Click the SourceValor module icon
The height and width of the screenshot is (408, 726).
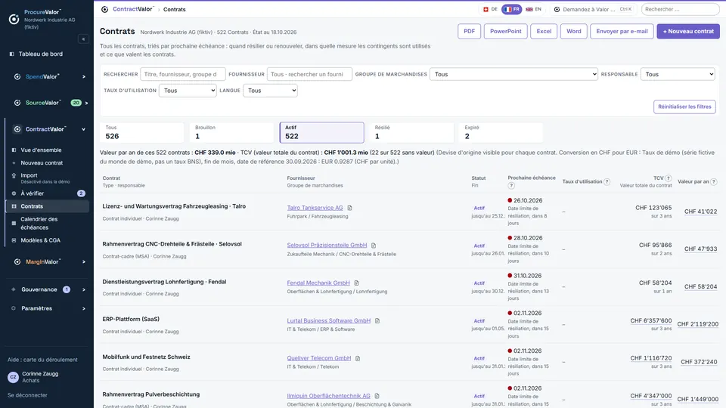click(x=17, y=103)
